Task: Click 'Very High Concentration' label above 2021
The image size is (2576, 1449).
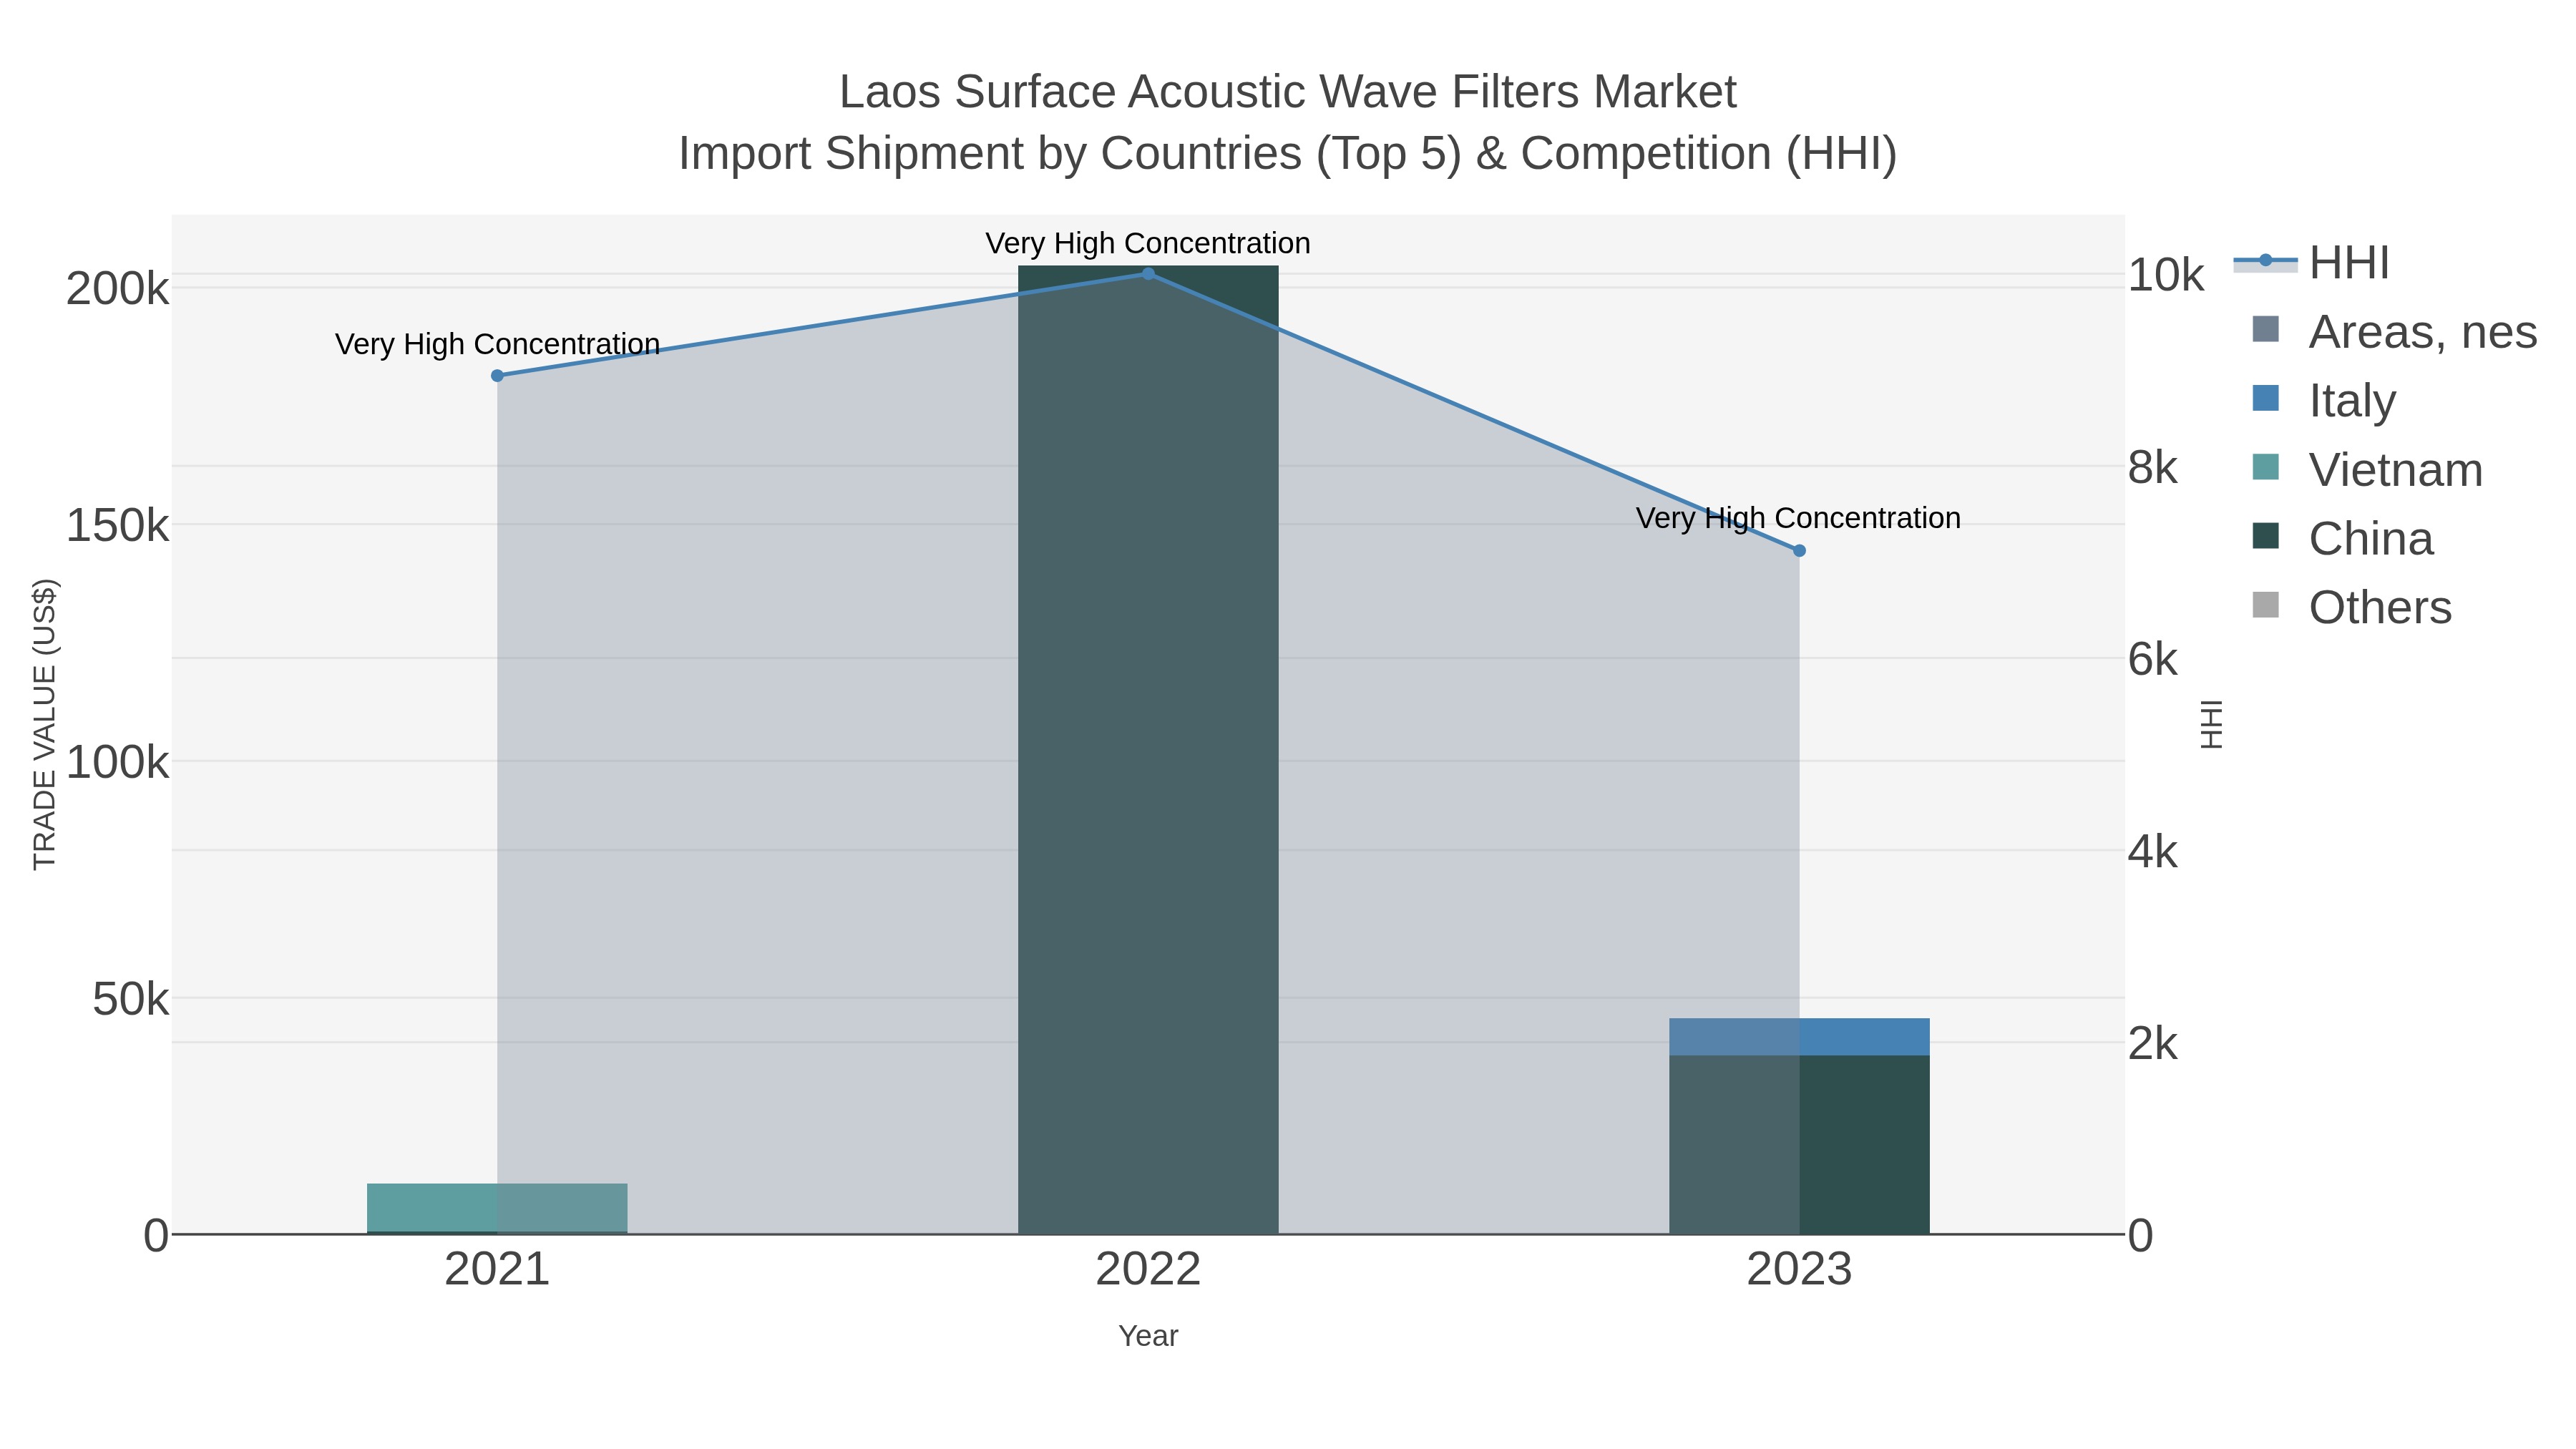Action: pyautogui.click(x=497, y=344)
